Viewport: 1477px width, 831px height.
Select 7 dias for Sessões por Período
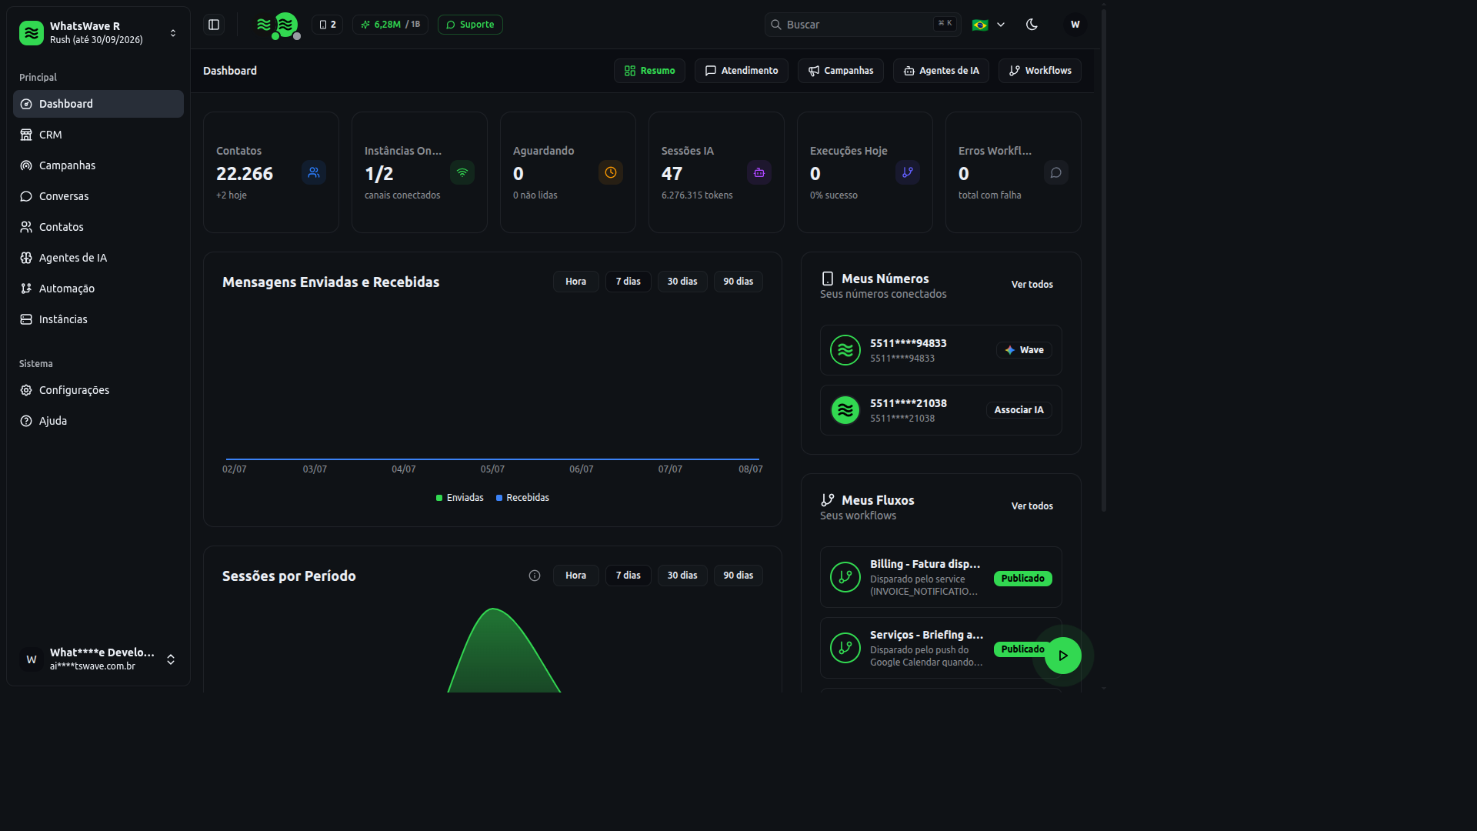(628, 576)
